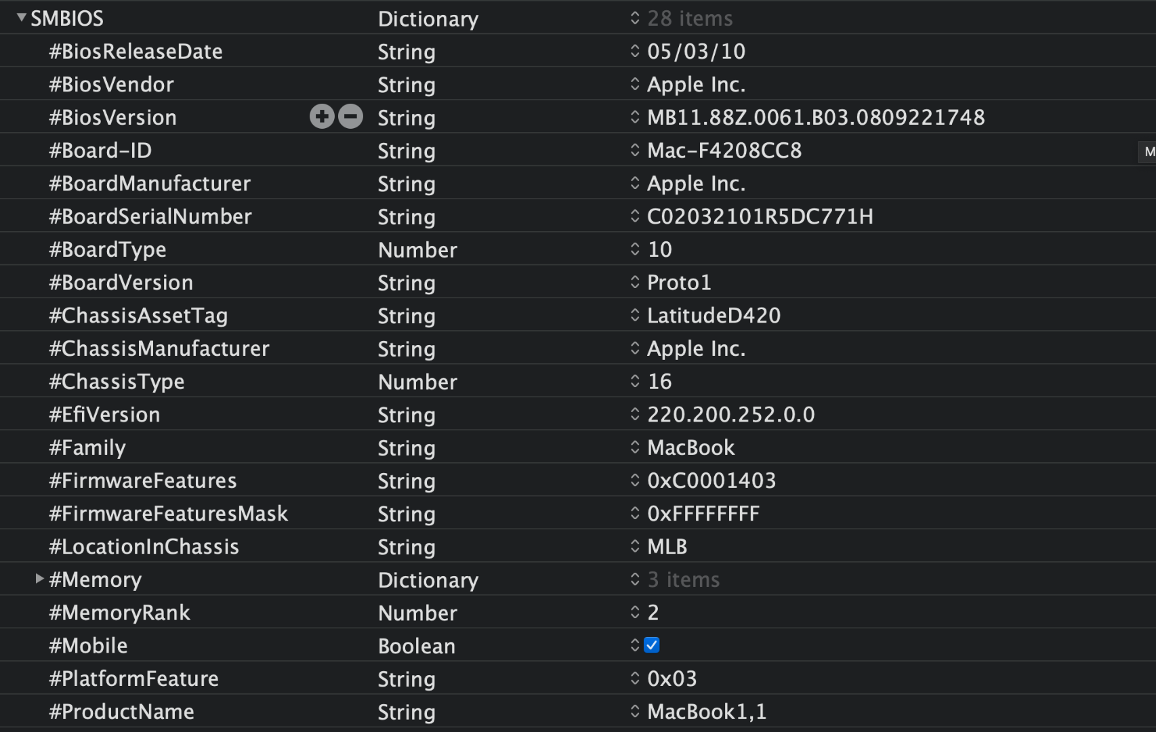This screenshot has height=732, width=1156.
Task: Open type stepper for #BiosReleaseDate row
Action: 634,52
